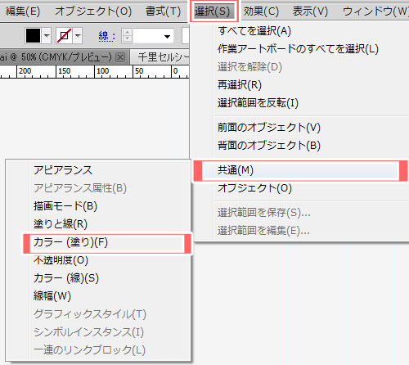Open the 書式(T) menu
The width and height of the screenshot is (409, 365).
click(163, 11)
